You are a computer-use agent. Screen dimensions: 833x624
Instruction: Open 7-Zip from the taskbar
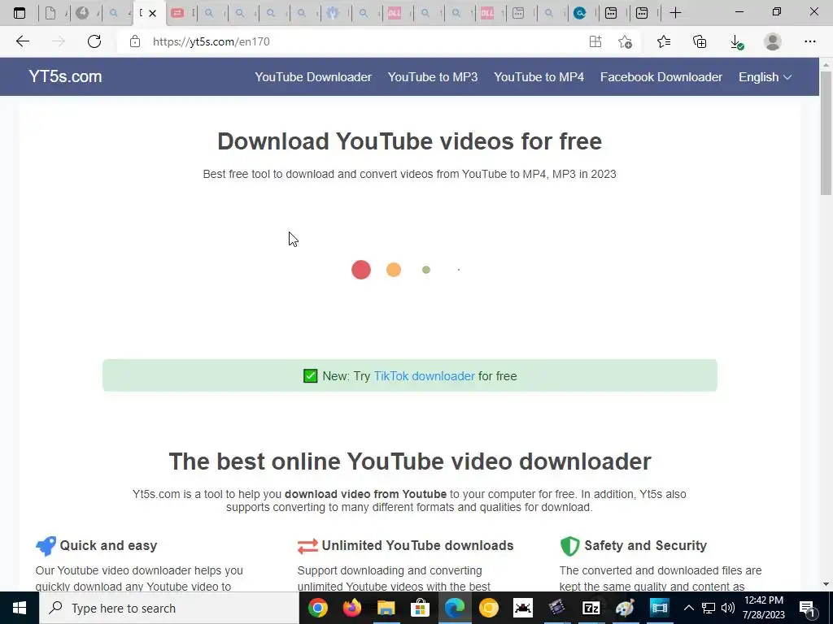(x=591, y=608)
